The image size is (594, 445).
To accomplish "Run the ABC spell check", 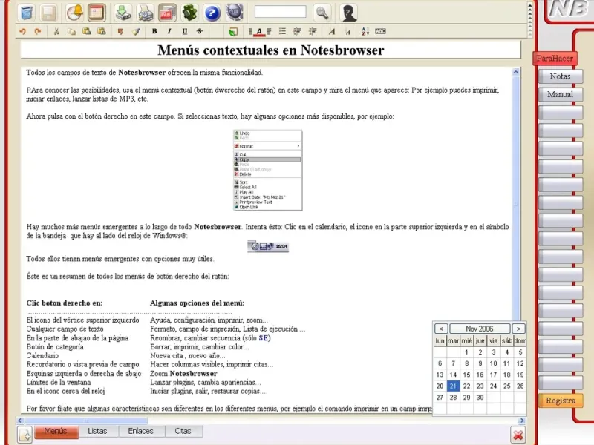I will pos(380,31).
